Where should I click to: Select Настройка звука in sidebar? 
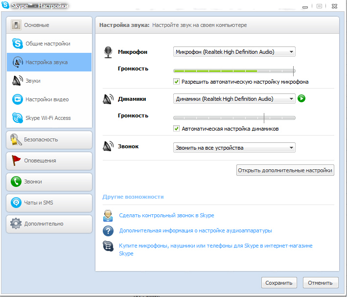49,62
